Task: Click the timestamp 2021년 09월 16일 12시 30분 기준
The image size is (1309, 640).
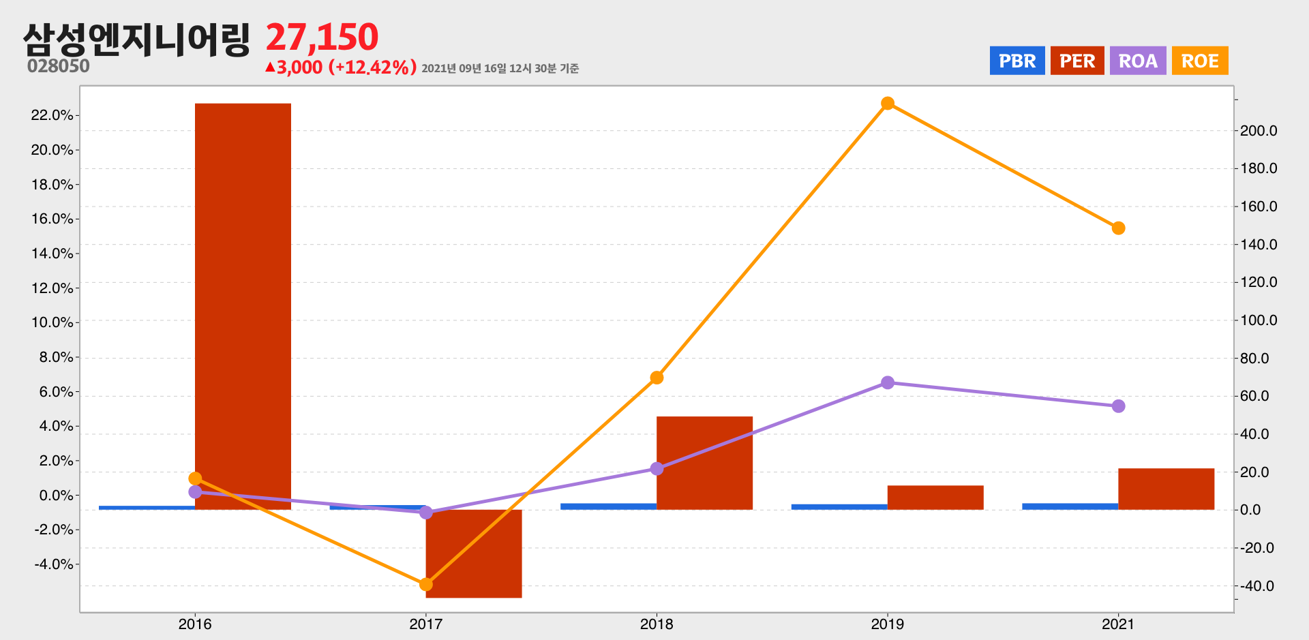Action: coord(500,68)
